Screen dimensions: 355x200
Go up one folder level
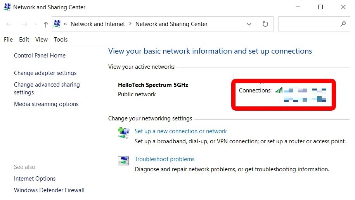point(46,24)
